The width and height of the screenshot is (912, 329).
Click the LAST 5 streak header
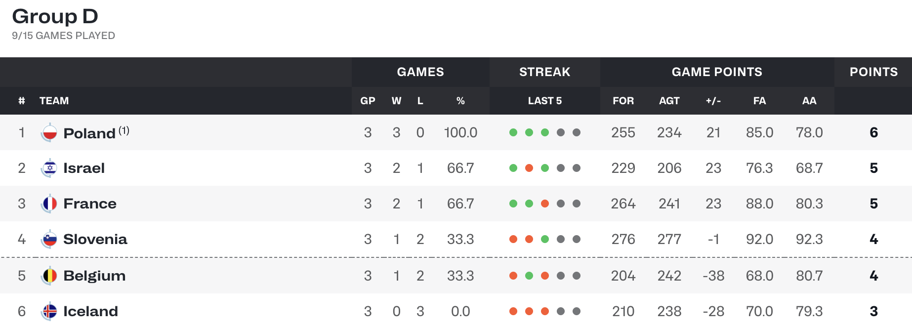[544, 101]
